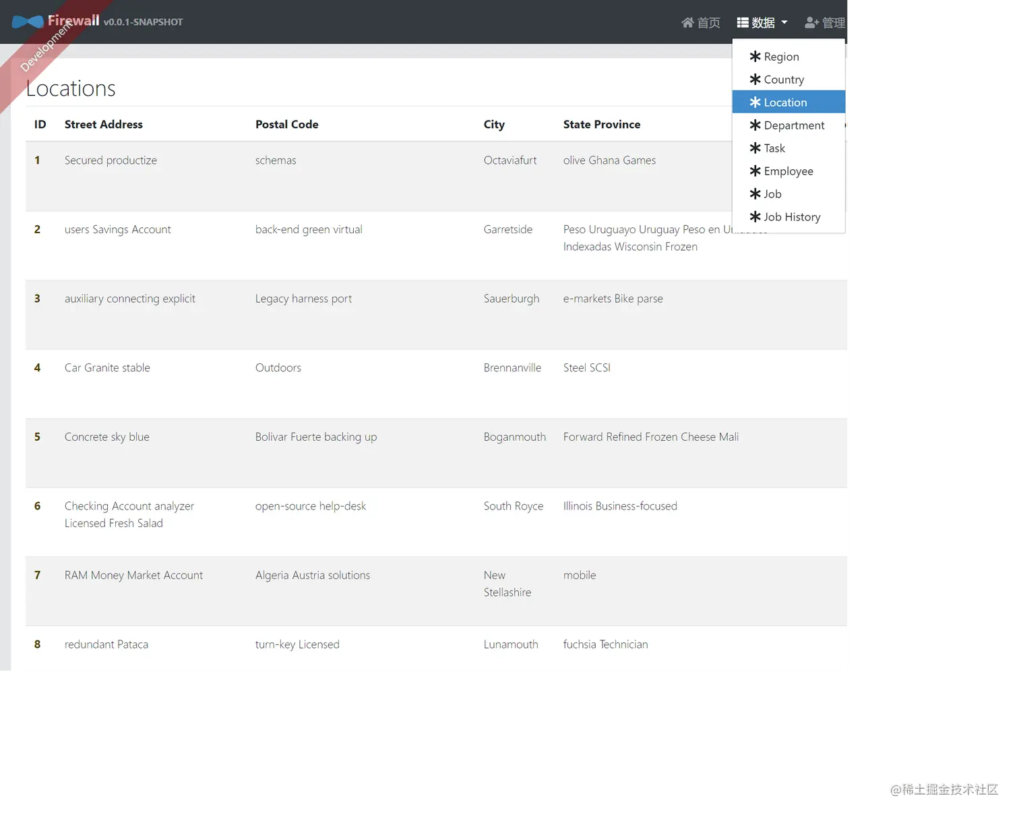Select the 'Secured productize' address cell
This screenshot has width=1019, height=817.
pos(111,160)
